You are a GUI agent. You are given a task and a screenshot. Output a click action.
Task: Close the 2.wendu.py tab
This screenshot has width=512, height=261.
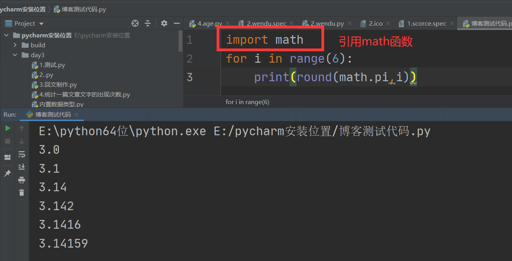click(349, 24)
